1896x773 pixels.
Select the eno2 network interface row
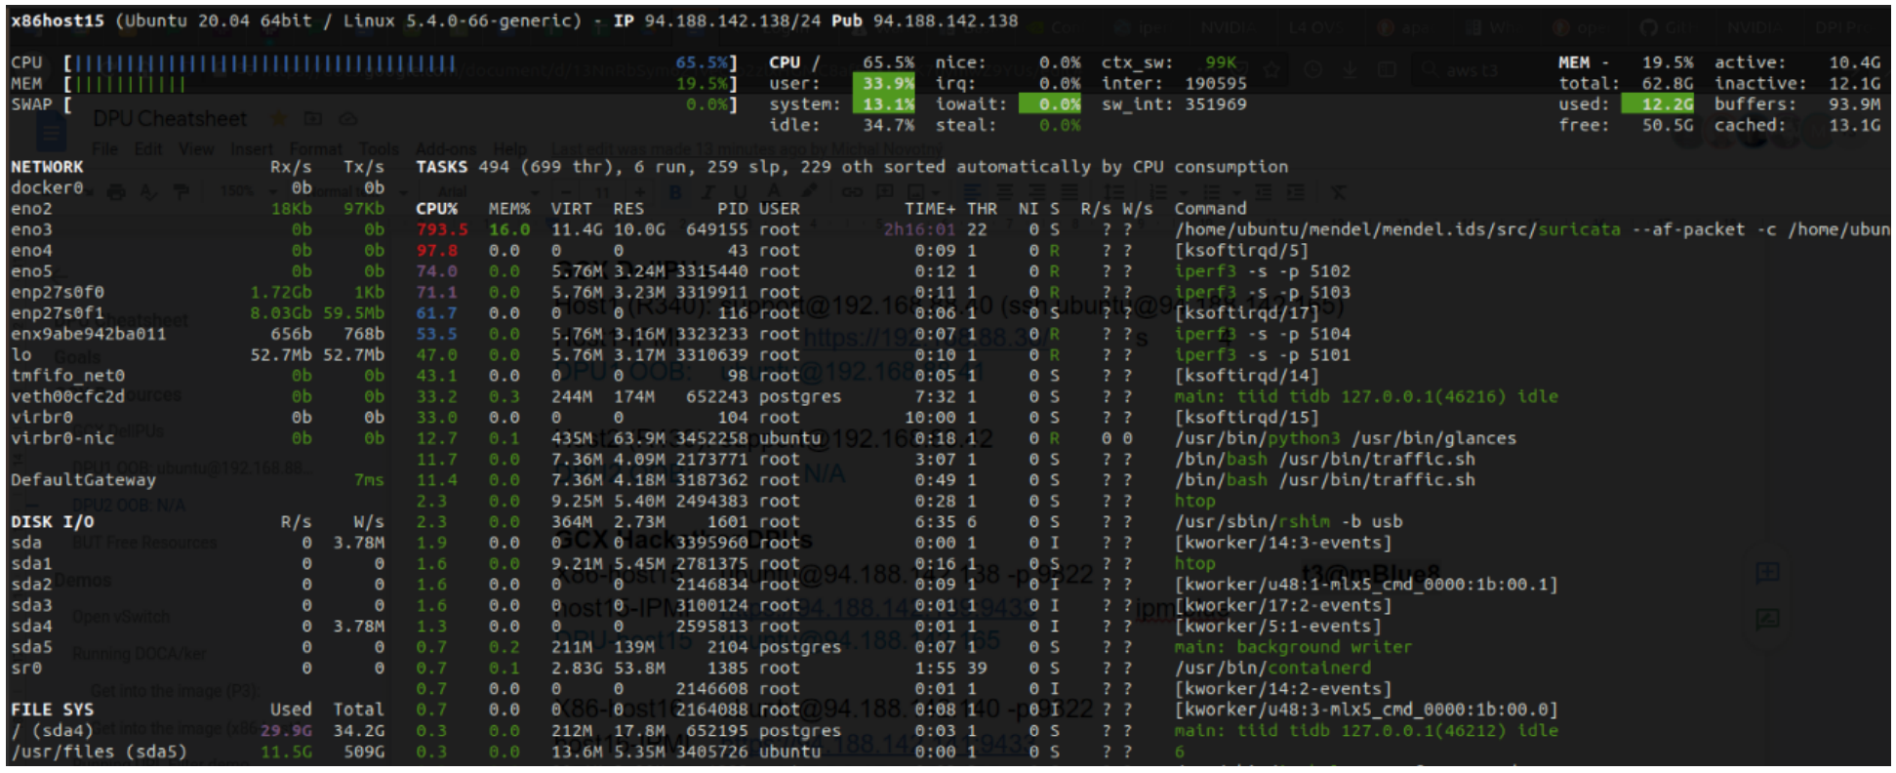click(197, 209)
